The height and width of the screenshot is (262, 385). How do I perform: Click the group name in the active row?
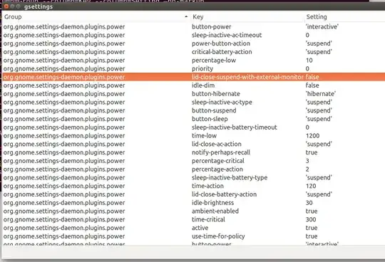tap(64, 228)
